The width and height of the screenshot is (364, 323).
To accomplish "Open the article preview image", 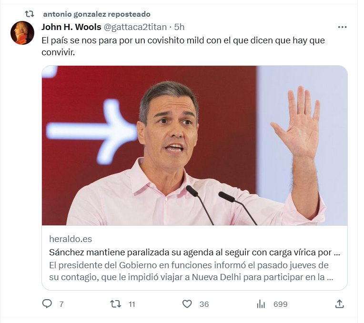I will point(194,145).
